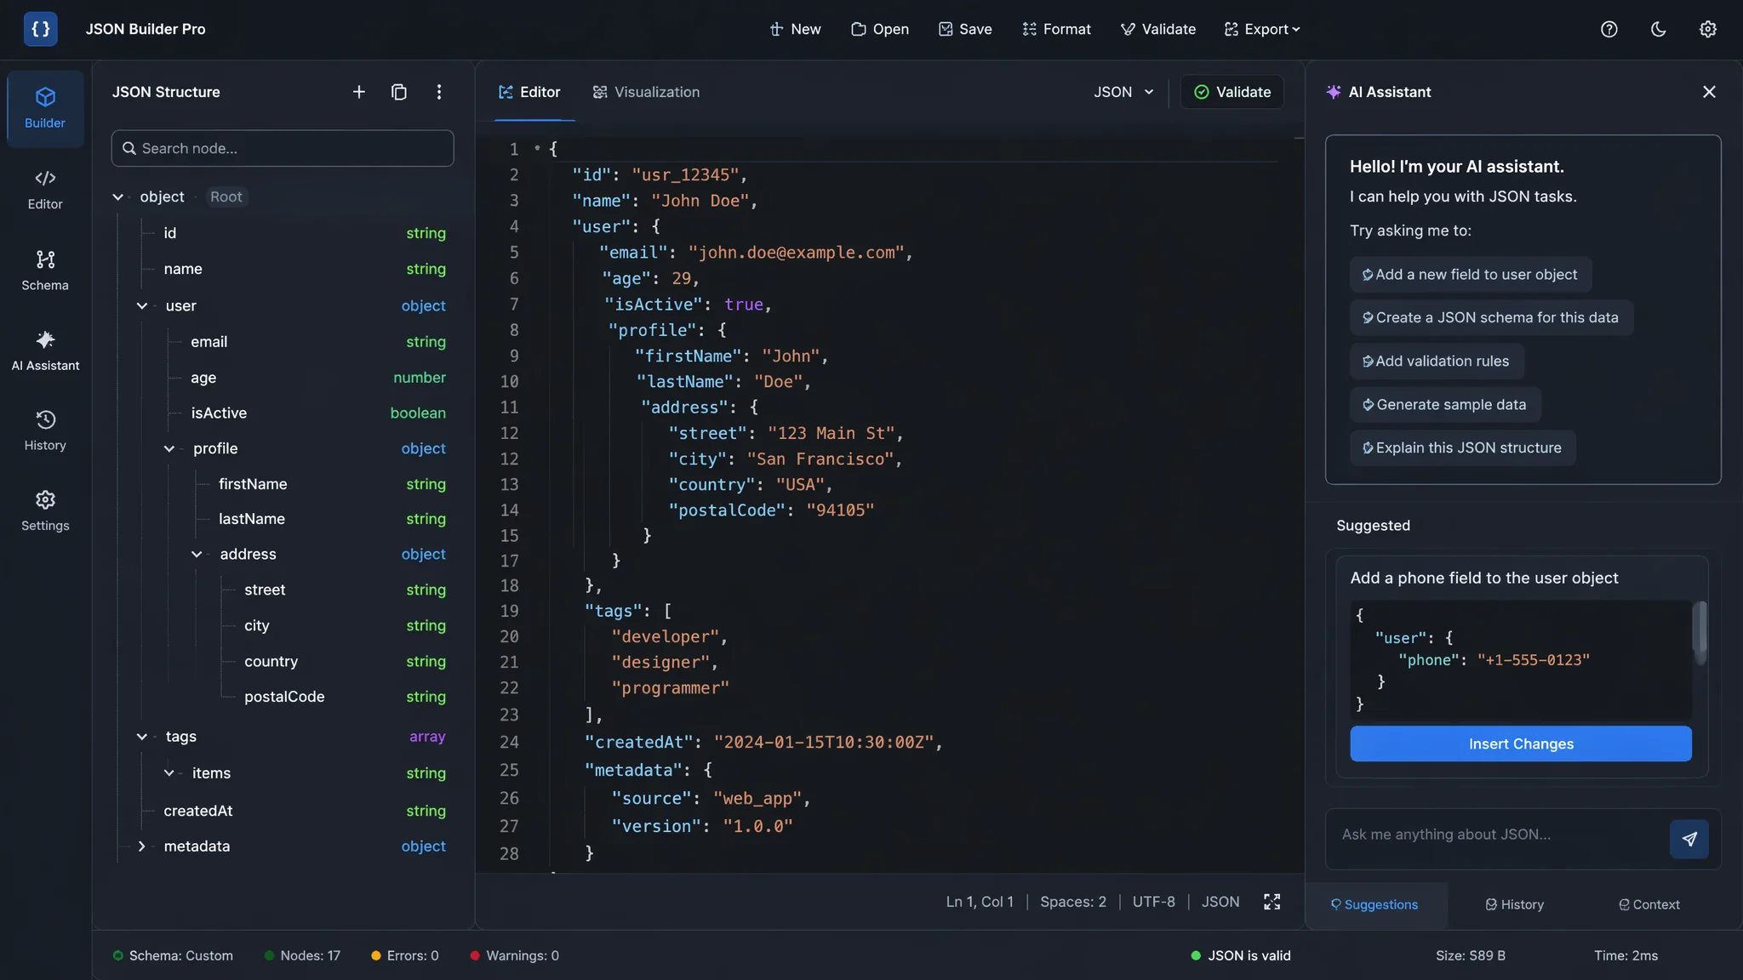Fold line 1 in code editor

(537, 149)
